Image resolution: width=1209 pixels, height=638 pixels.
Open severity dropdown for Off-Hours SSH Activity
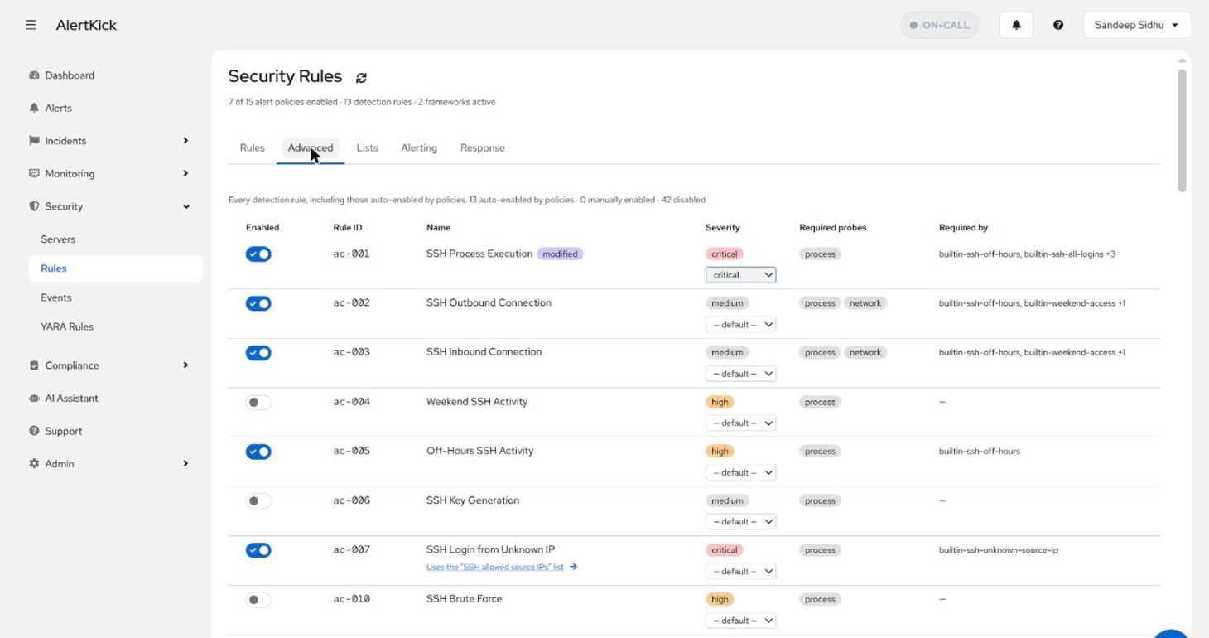[740, 472]
